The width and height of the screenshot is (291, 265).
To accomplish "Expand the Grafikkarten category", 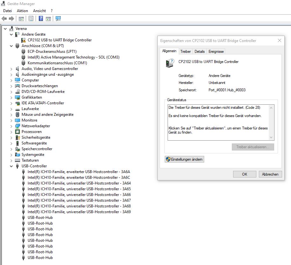I will 11,97.
